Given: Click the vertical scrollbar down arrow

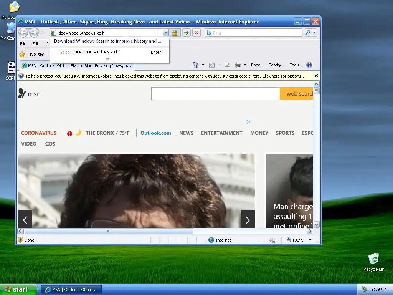Looking at the screenshot, I should pos(316,225).
